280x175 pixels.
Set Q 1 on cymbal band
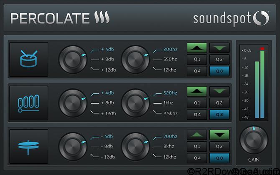coord(197,146)
